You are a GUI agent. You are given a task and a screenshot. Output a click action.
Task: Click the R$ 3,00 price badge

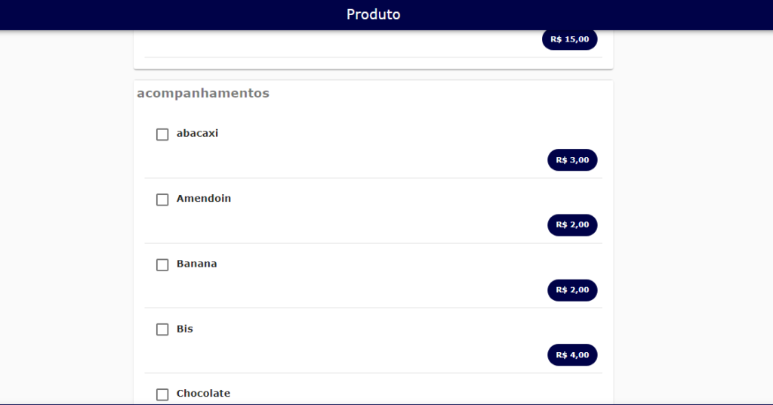(x=572, y=160)
